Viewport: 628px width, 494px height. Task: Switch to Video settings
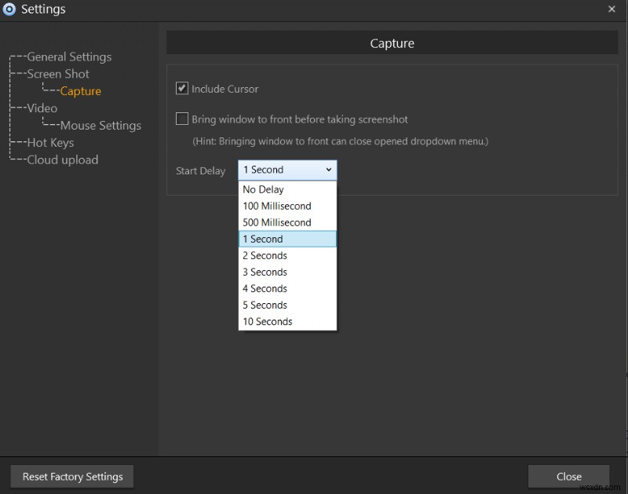point(41,108)
